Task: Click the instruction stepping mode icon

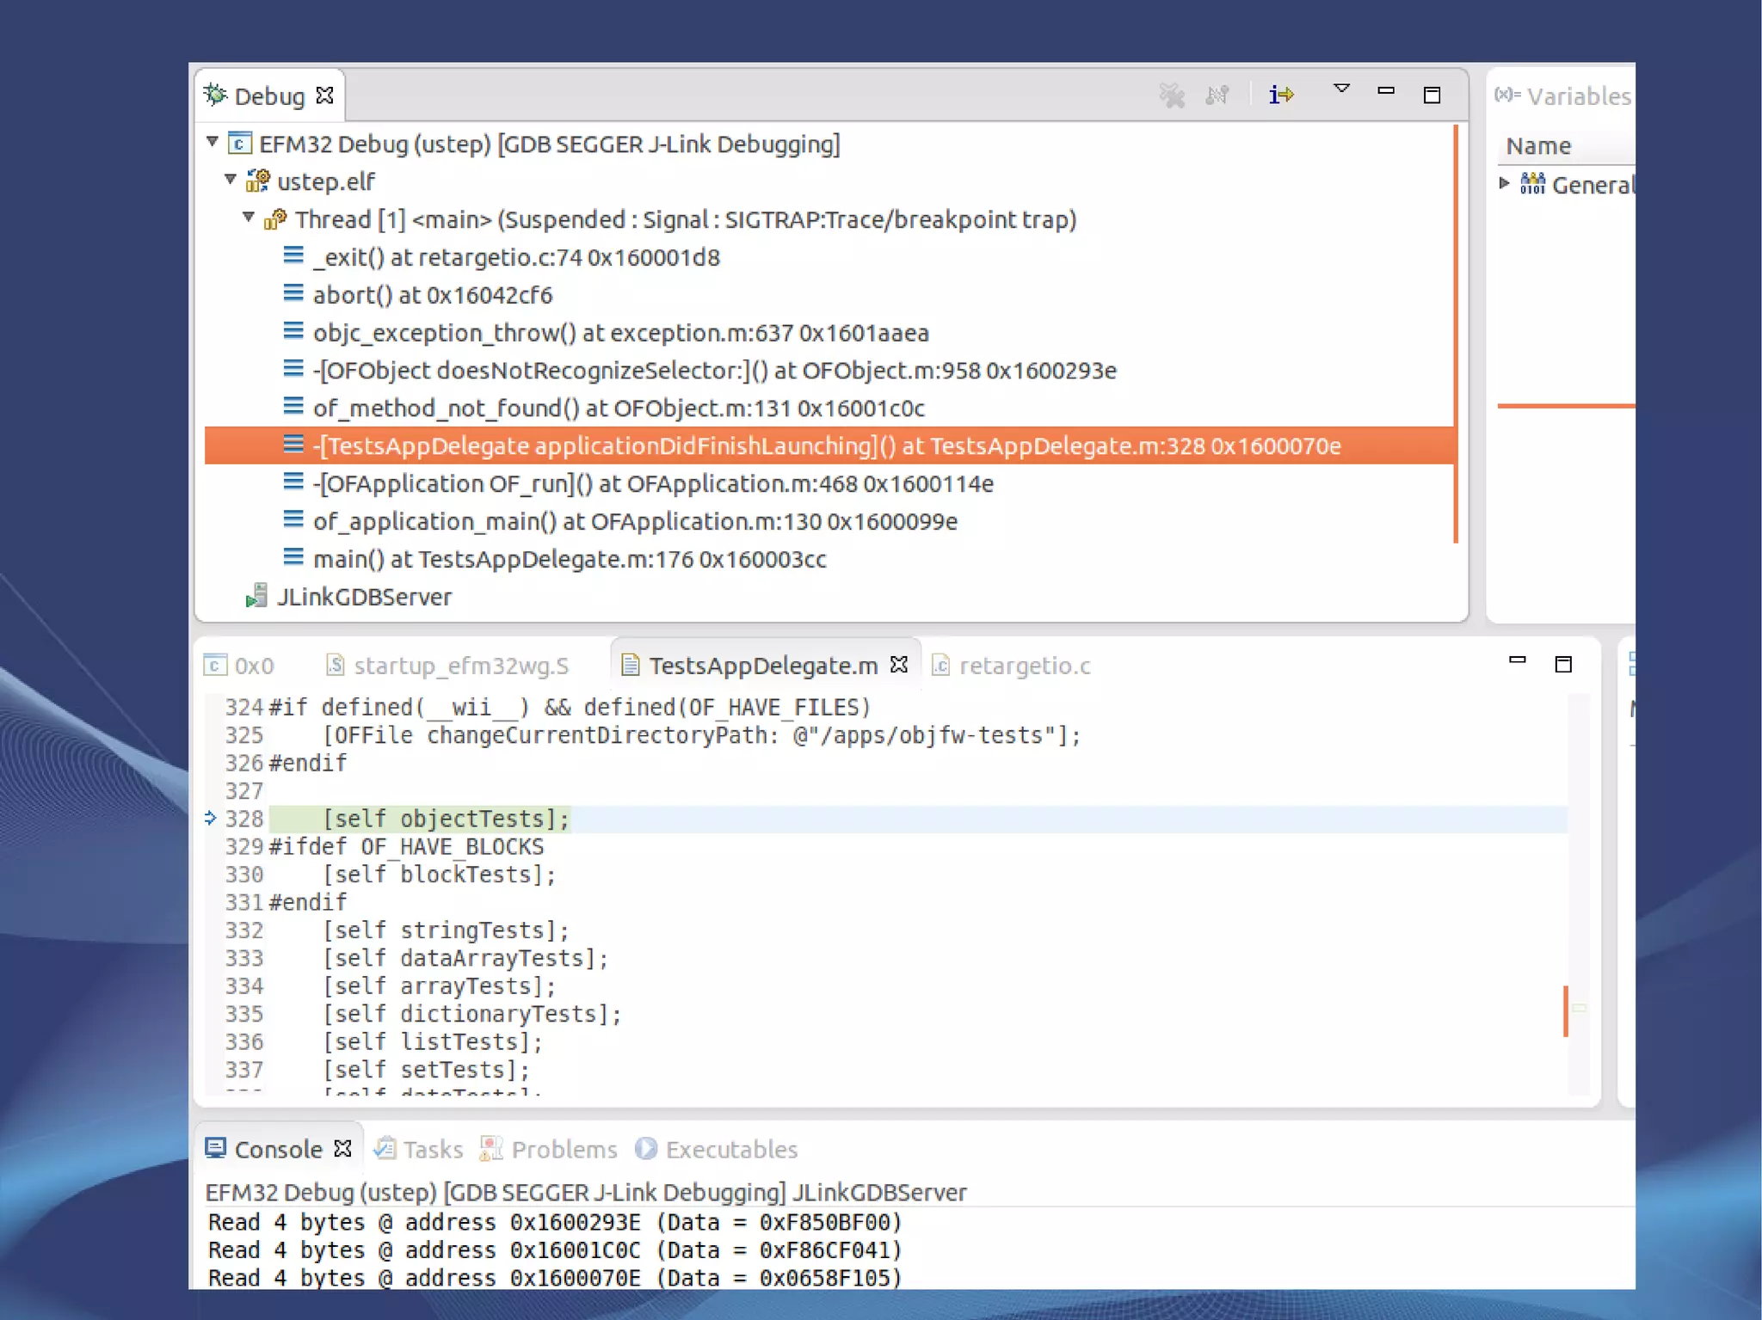Action: coord(1281,95)
